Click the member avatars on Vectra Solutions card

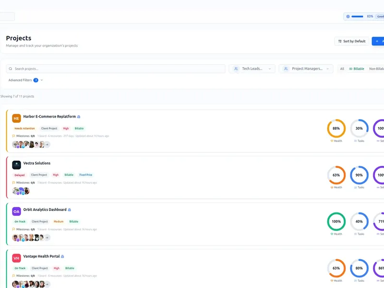coord(21,191)
